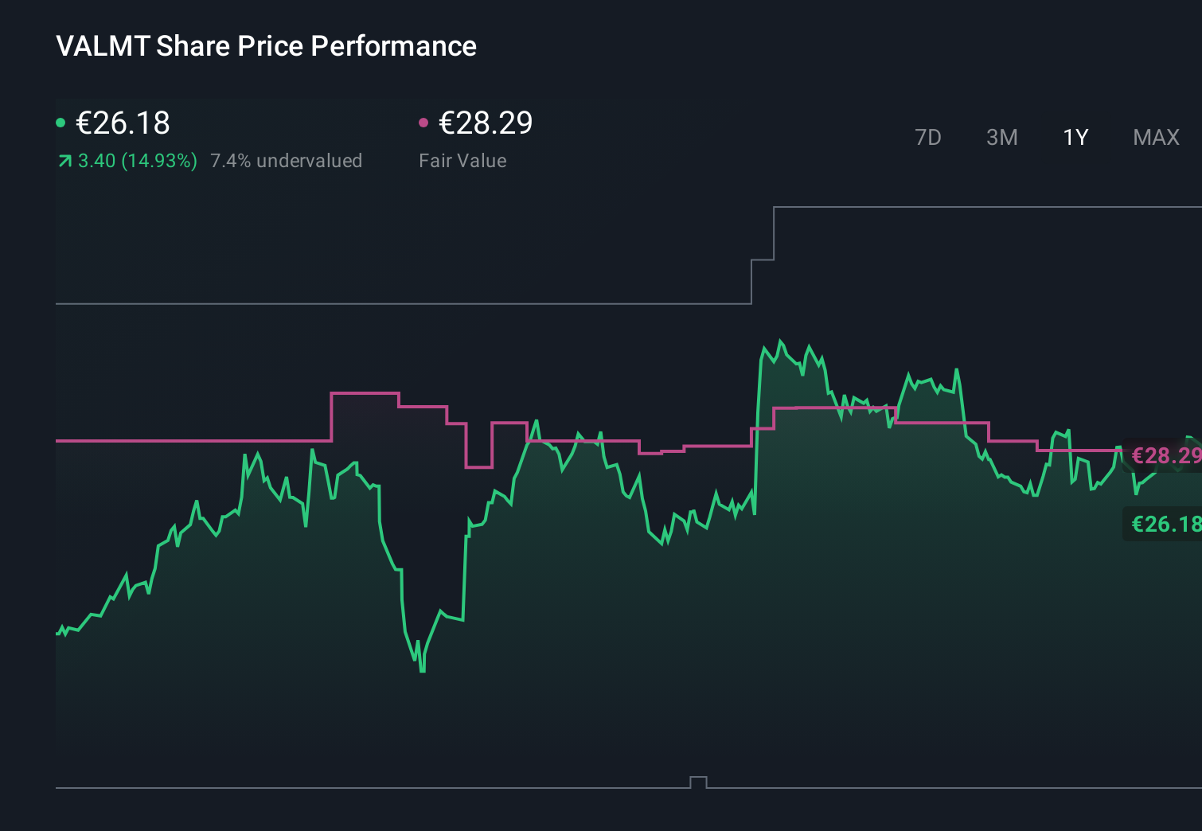Click the 3.40 (14.93%) change figure
The height and width of the screenshot is (831, 1202).
coord(137,160)
